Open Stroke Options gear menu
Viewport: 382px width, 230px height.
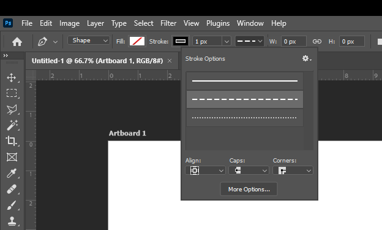[x=307, y=58]
